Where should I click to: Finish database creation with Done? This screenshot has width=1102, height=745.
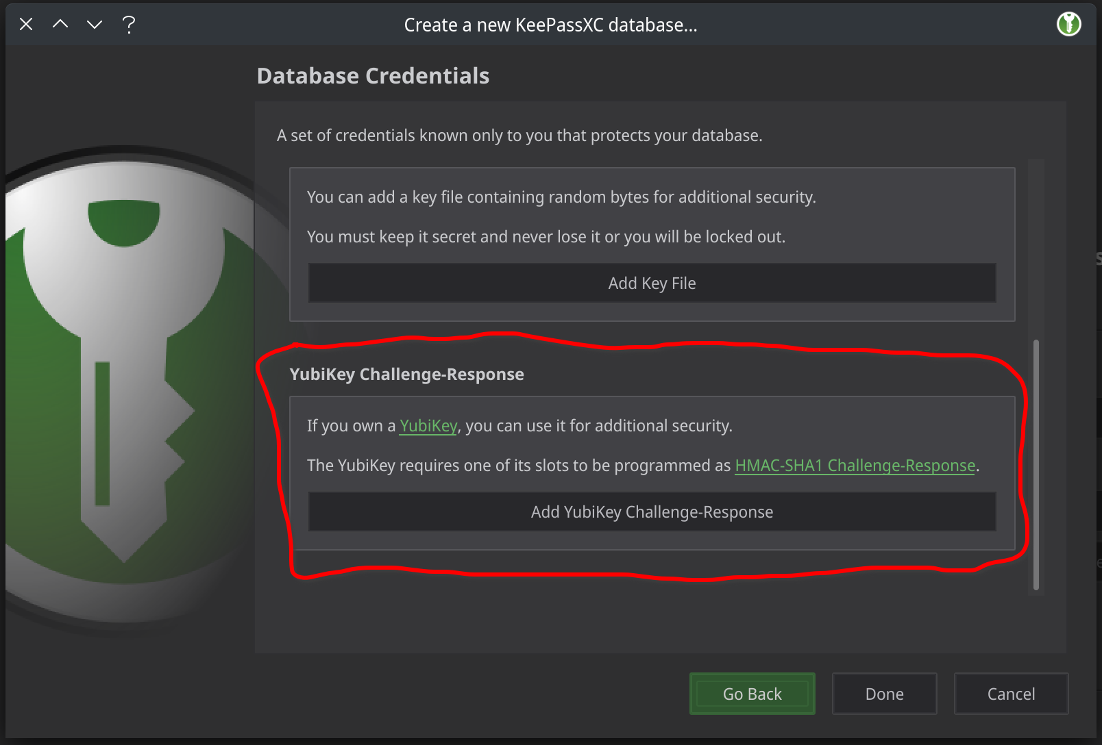pos(884,693)
